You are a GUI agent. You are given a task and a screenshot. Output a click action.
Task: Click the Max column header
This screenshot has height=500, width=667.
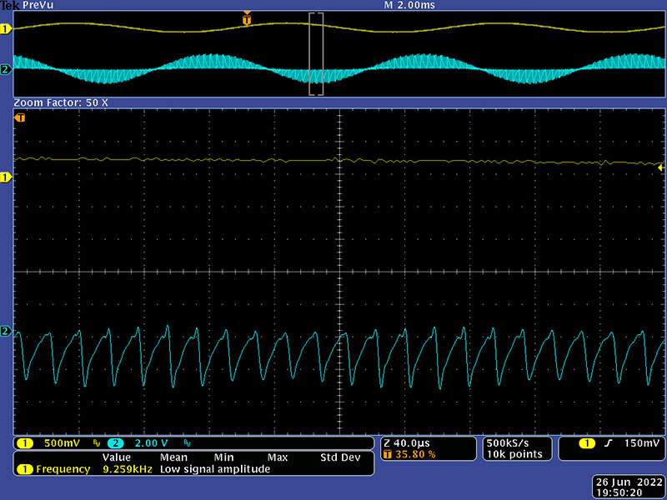(x=278, y=457)
